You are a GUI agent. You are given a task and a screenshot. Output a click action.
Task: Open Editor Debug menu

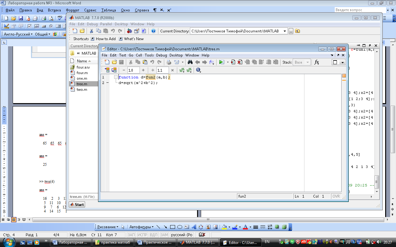click(x=161, y=55)
